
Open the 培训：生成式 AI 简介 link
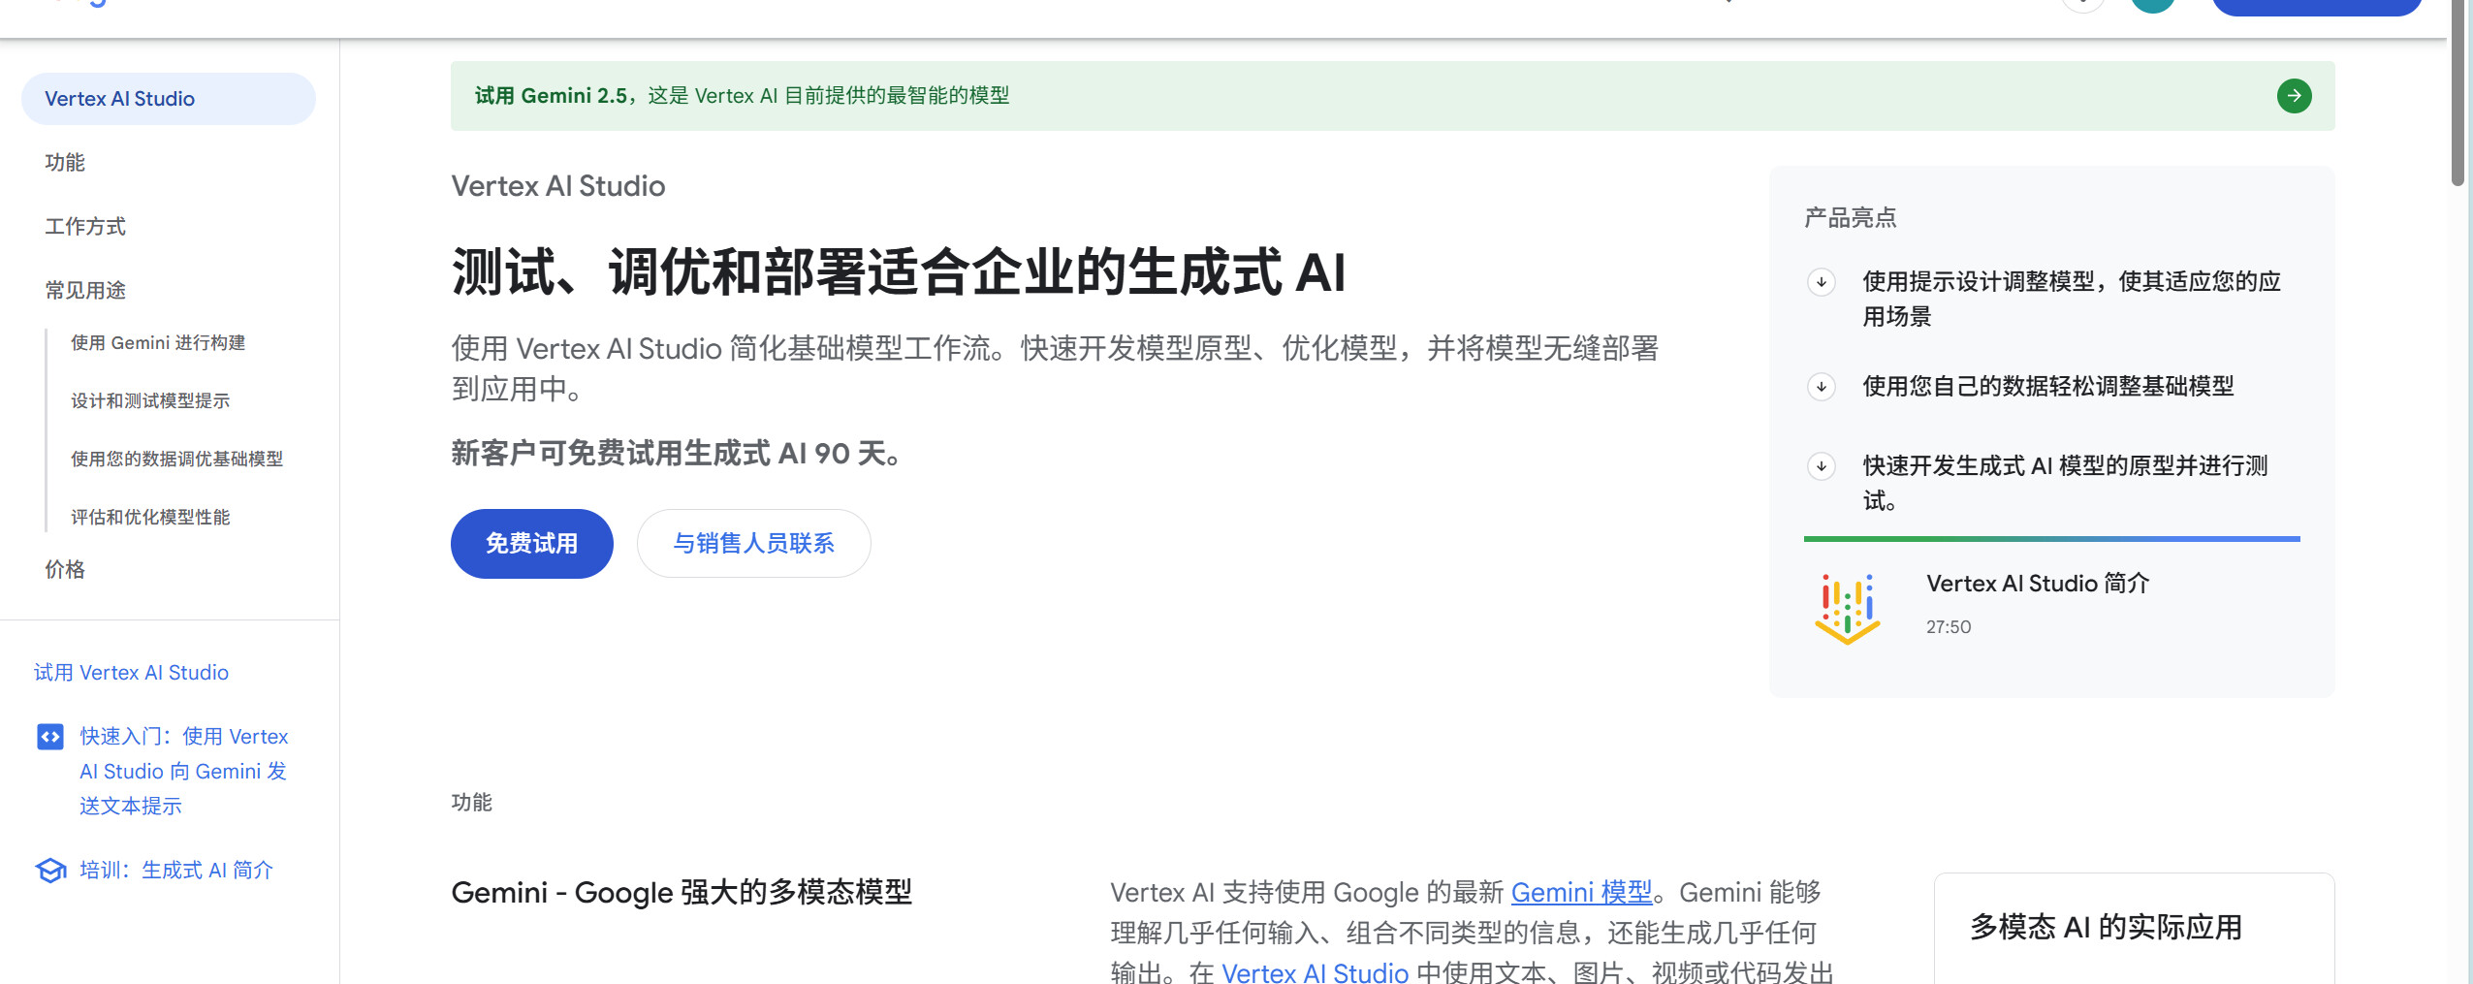(x=176, y=871)
